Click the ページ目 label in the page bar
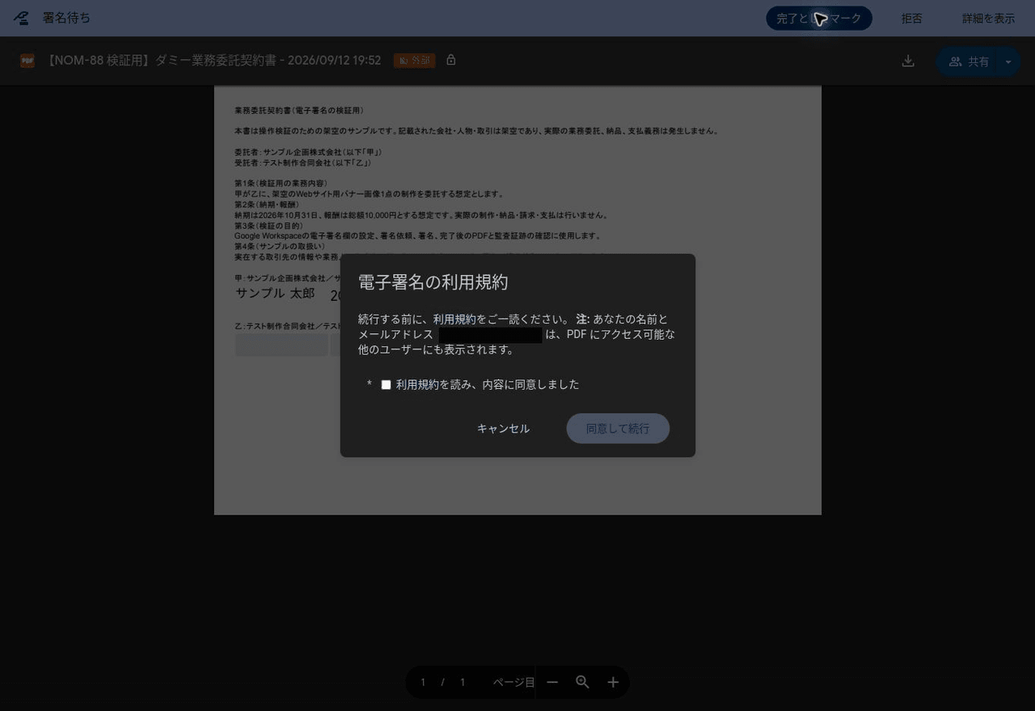 [x=513, y=682]
